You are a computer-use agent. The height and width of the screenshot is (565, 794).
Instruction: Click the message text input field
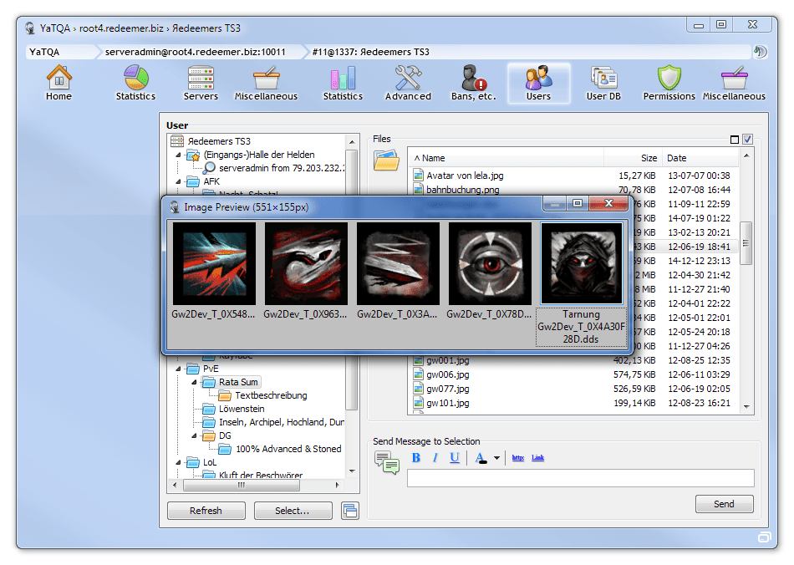tap(581, 478)
